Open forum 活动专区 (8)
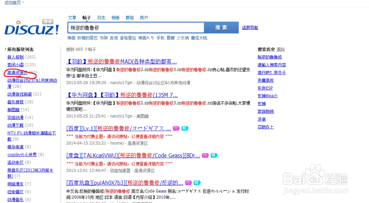 [x=15, y=162]
